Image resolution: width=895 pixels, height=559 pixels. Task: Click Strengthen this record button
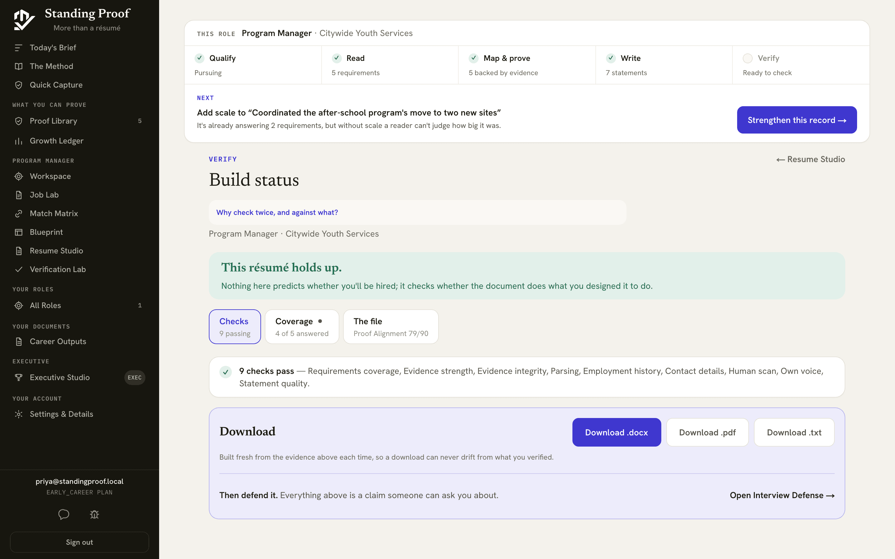(x=796, y=120)
